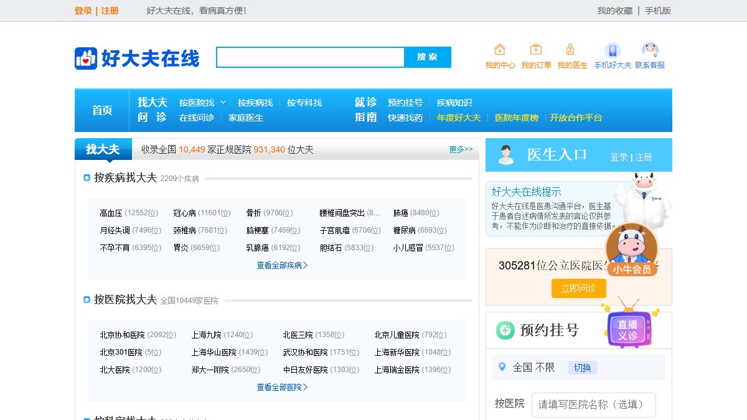Open 月经失调 disease link
The height and width of the screenshot is (420, 747).
pyautogui.click(x=115, y=230)
